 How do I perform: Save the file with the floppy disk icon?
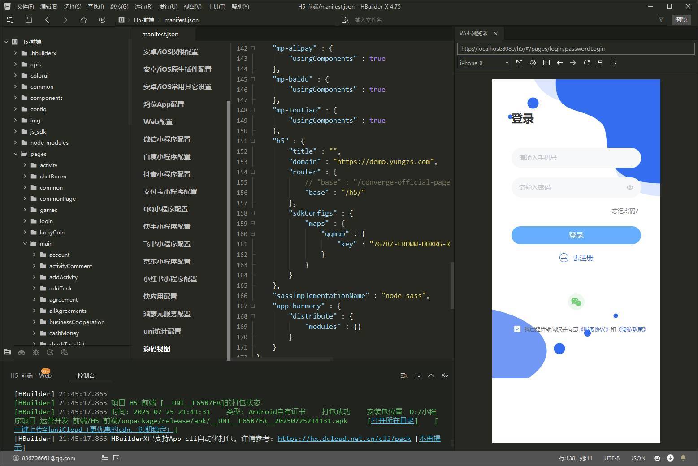(29, 20)
